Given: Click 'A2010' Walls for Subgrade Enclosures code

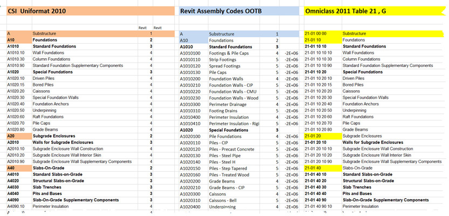Looking at the screenshot, I should coord(19,143).
